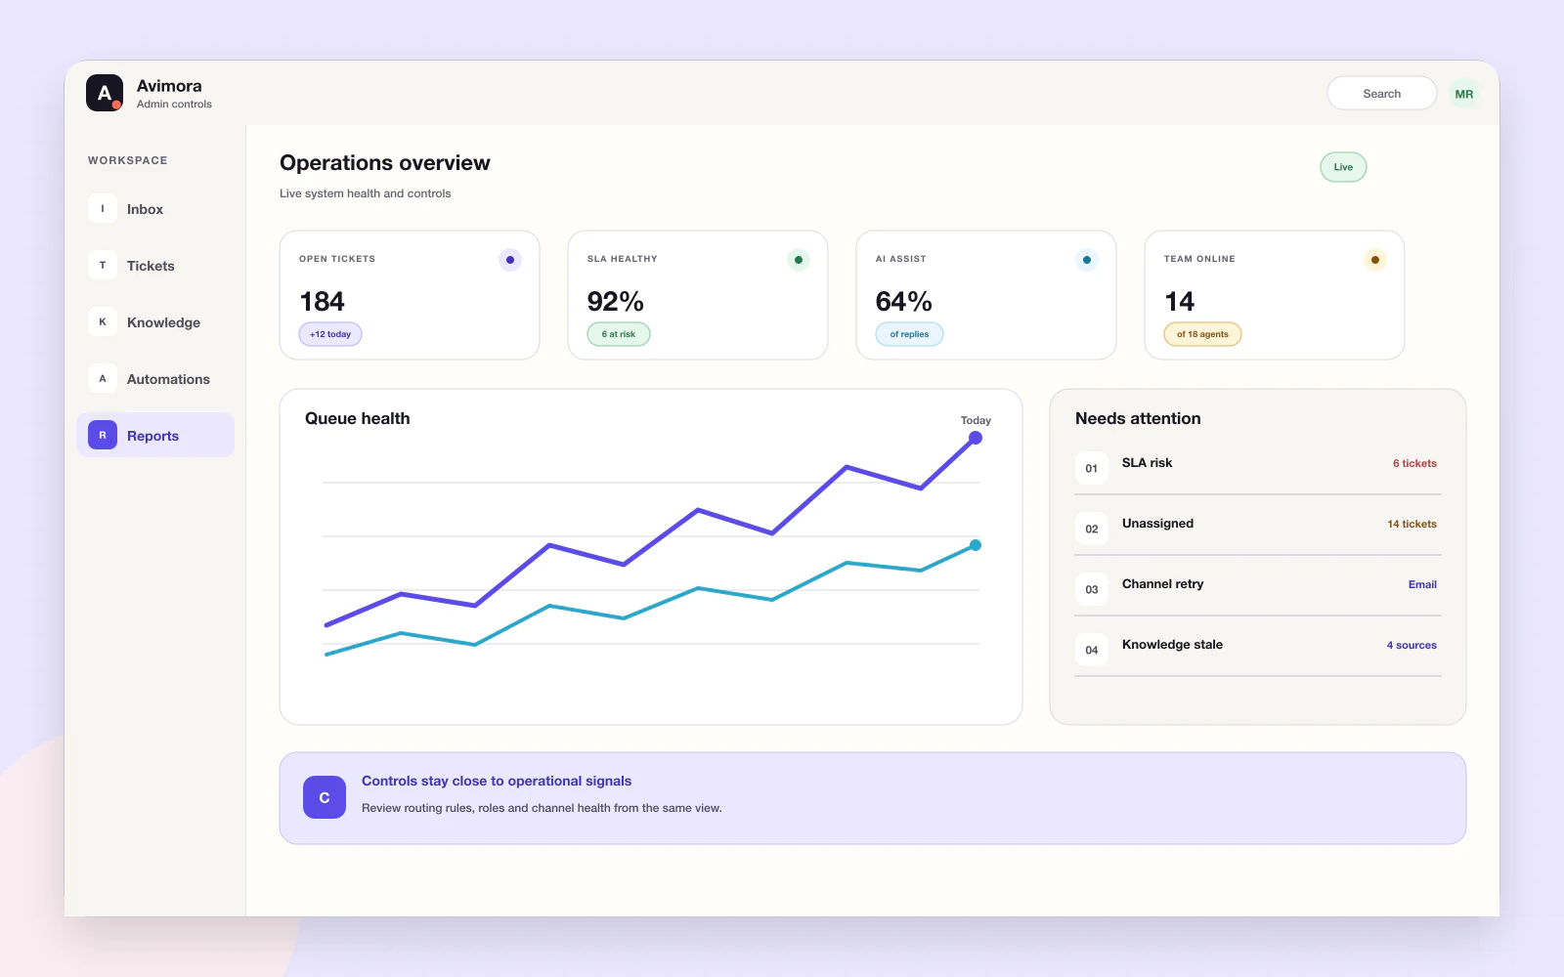Select the Reports sidebar item
1564x977 pixels.
(155, 435)
